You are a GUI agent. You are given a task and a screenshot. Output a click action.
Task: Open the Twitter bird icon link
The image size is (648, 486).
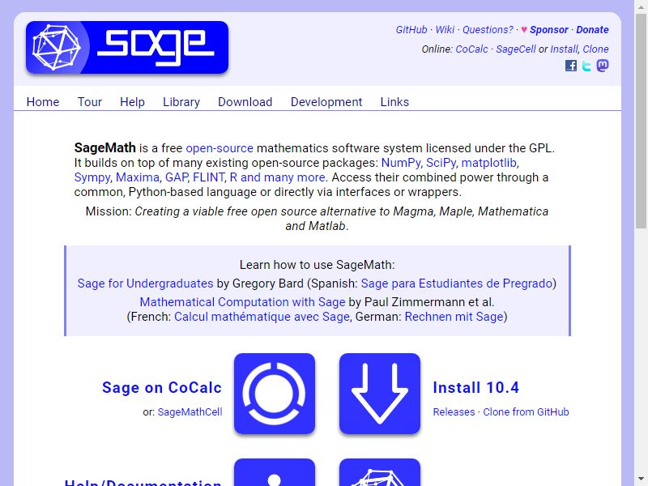click(586, 66)
